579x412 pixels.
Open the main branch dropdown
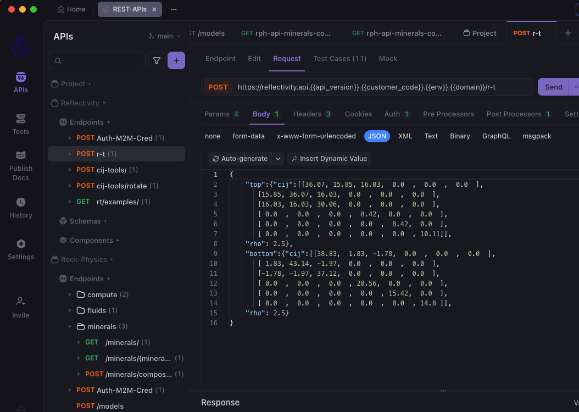165,36
